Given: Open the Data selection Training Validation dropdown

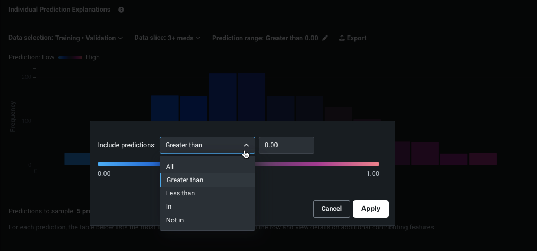Looking at the screenshot, I should click(66, 38).
